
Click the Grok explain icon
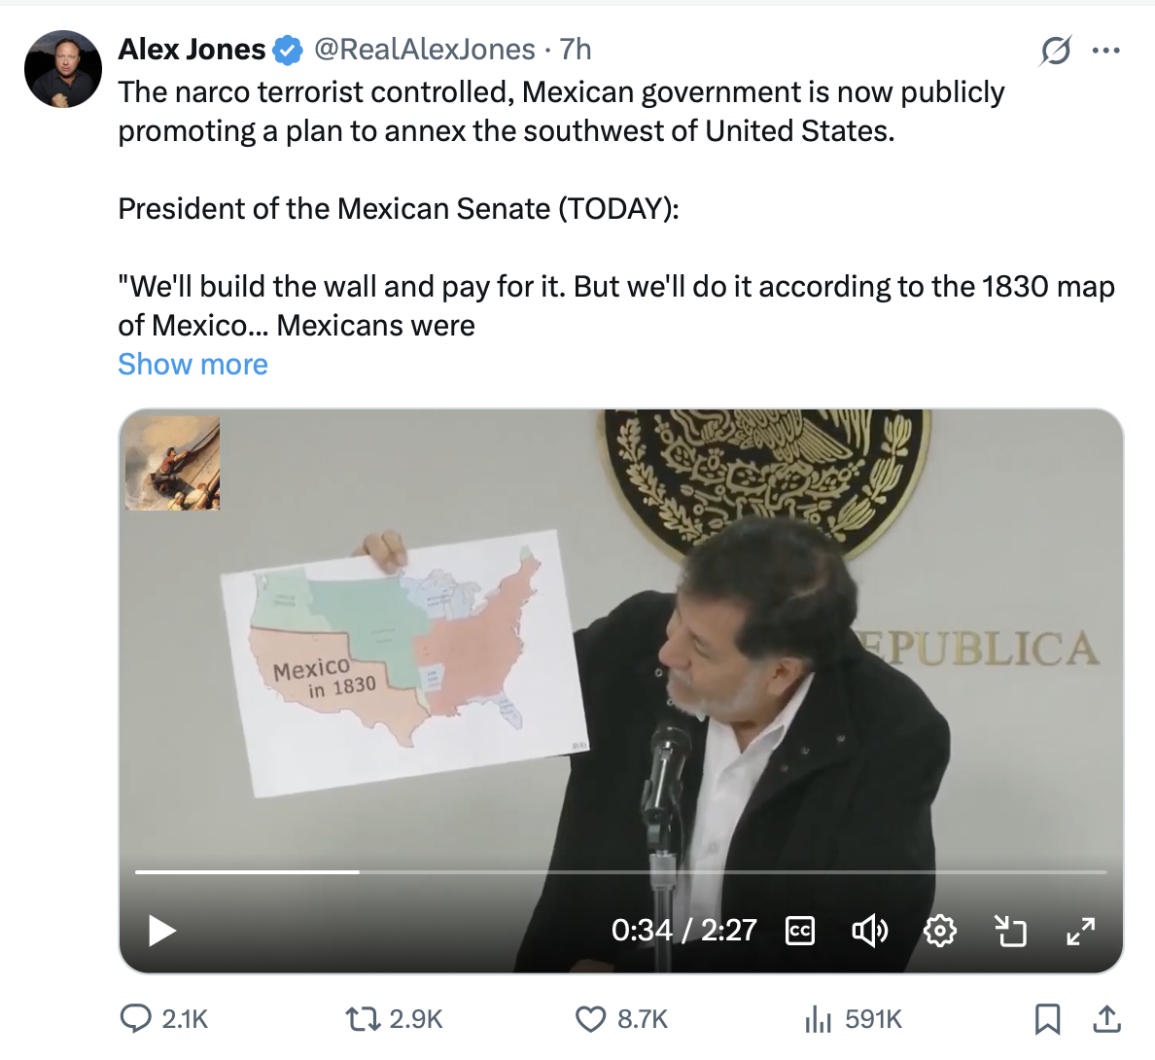tap(1056, 51)
